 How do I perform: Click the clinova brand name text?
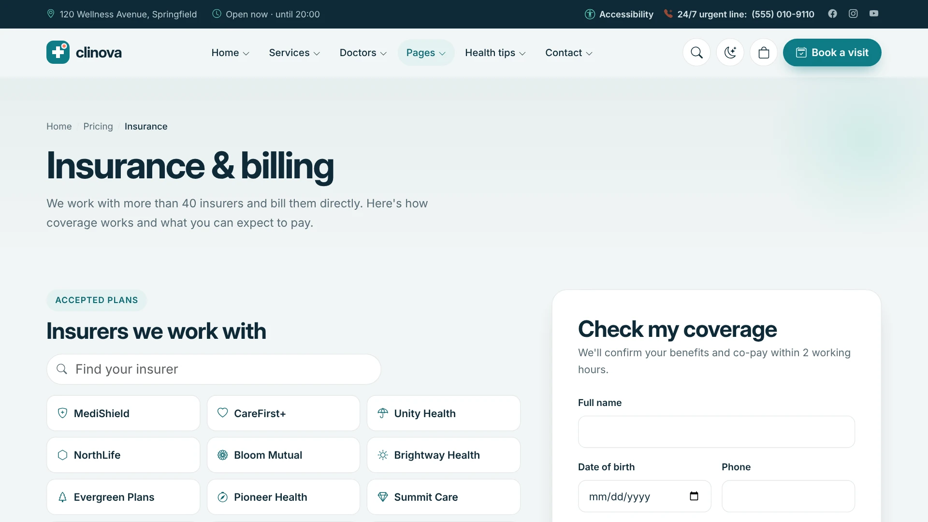point(99,53)
